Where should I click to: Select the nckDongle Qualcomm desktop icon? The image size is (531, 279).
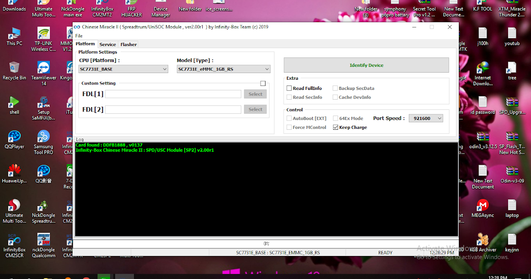(43, 246)
